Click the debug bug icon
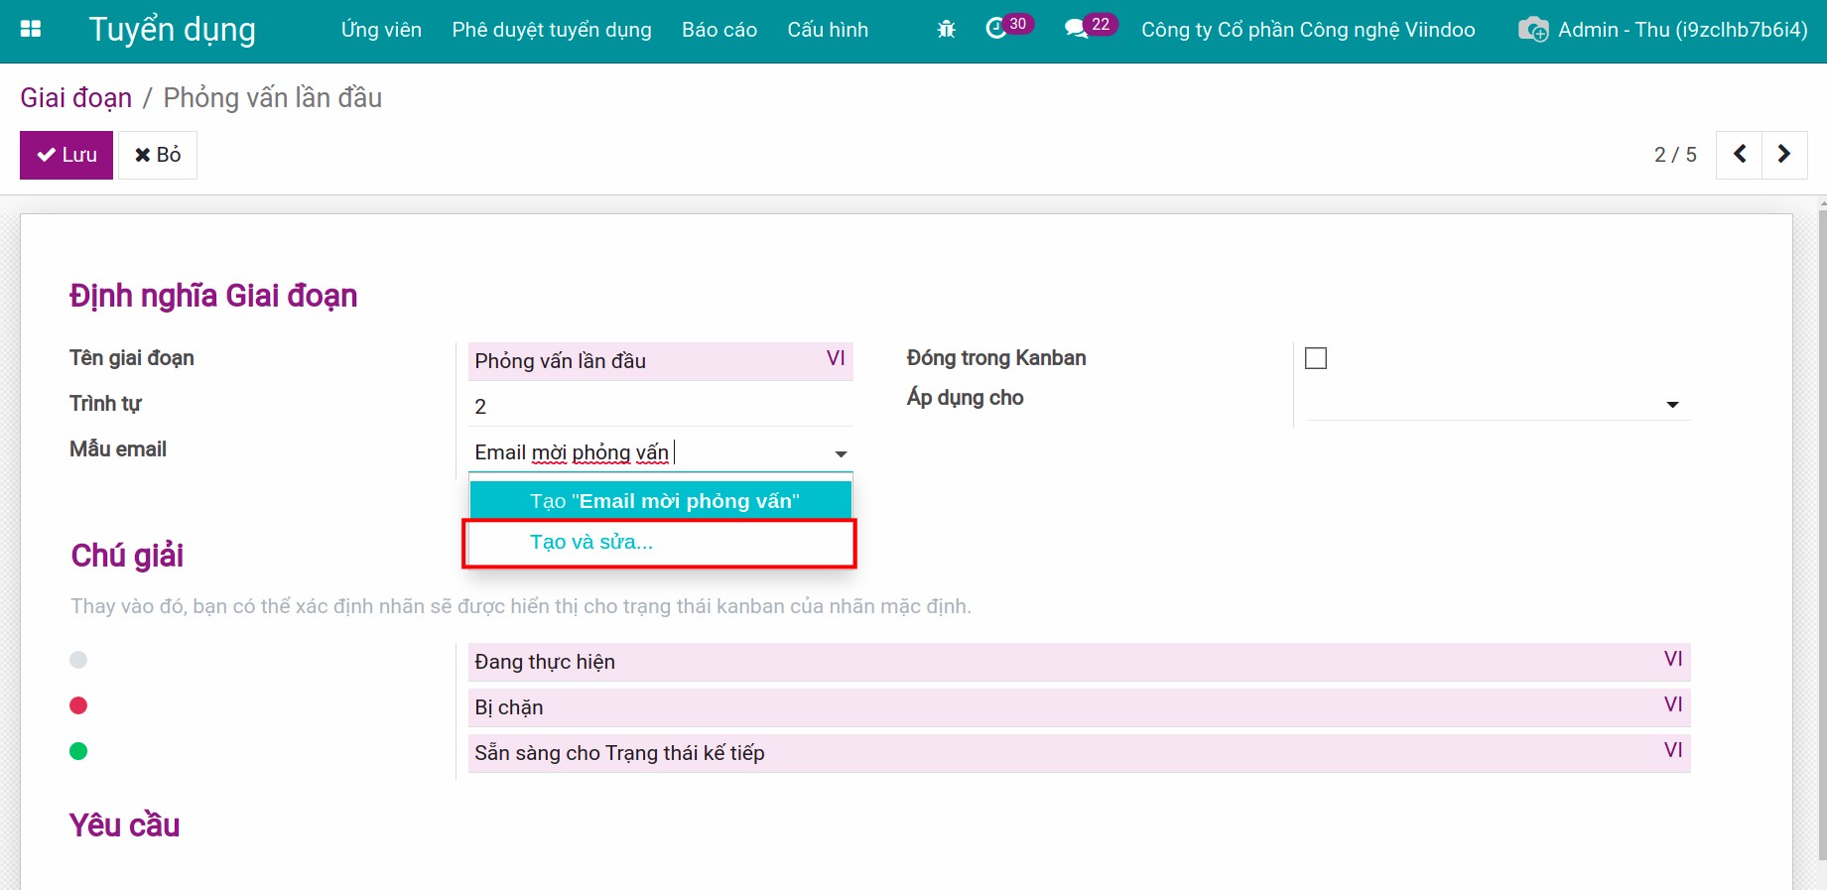 pos(946,30)
